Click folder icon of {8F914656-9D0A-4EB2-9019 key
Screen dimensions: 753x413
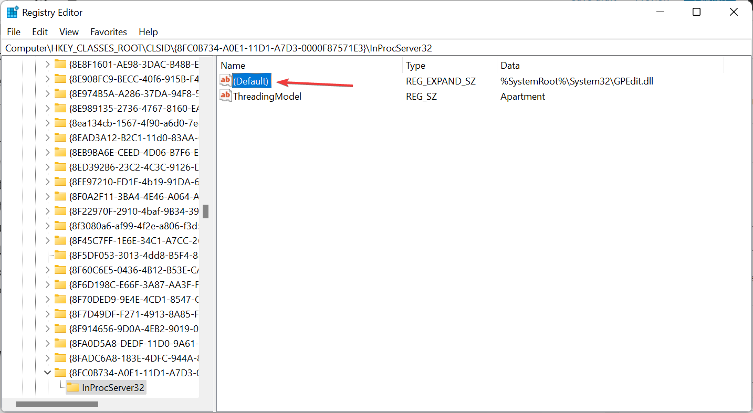tap(60, 329)
